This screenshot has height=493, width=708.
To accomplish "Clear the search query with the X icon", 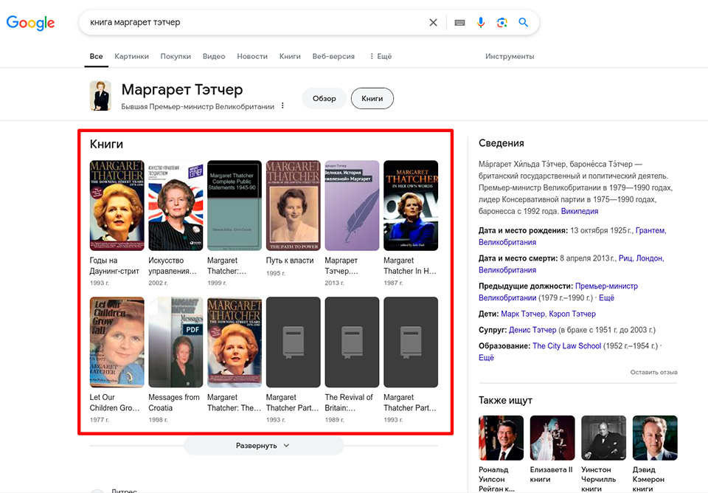I will tap(433, 22).
